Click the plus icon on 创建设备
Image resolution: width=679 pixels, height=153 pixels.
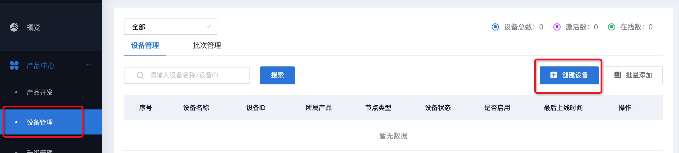[553, 75]
